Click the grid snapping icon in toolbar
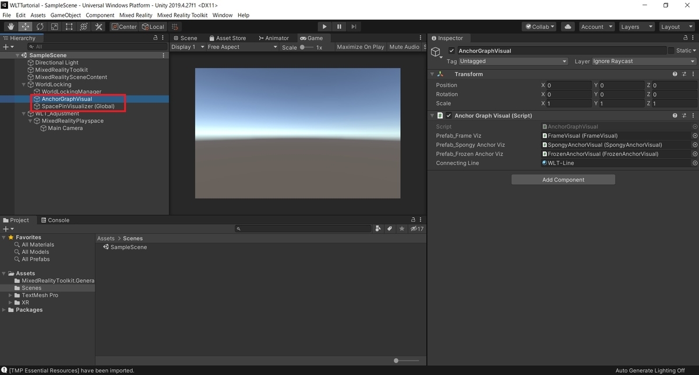699x375 pixels. point(175,27)
